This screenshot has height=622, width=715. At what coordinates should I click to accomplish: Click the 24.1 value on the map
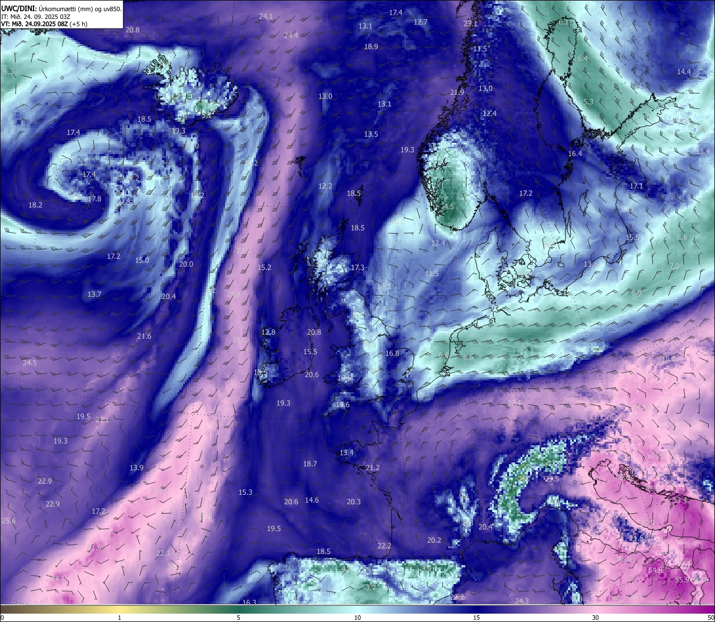(266, 17)
